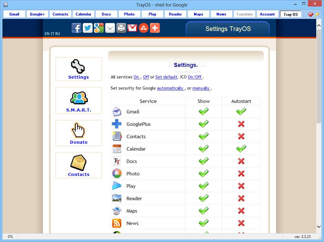
Task: Click the News RSS service icon
Action: (x=117, y=223)
